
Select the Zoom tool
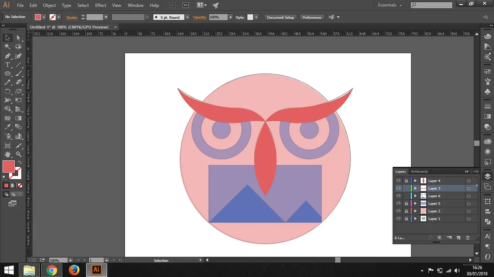(x=18, y=154)
